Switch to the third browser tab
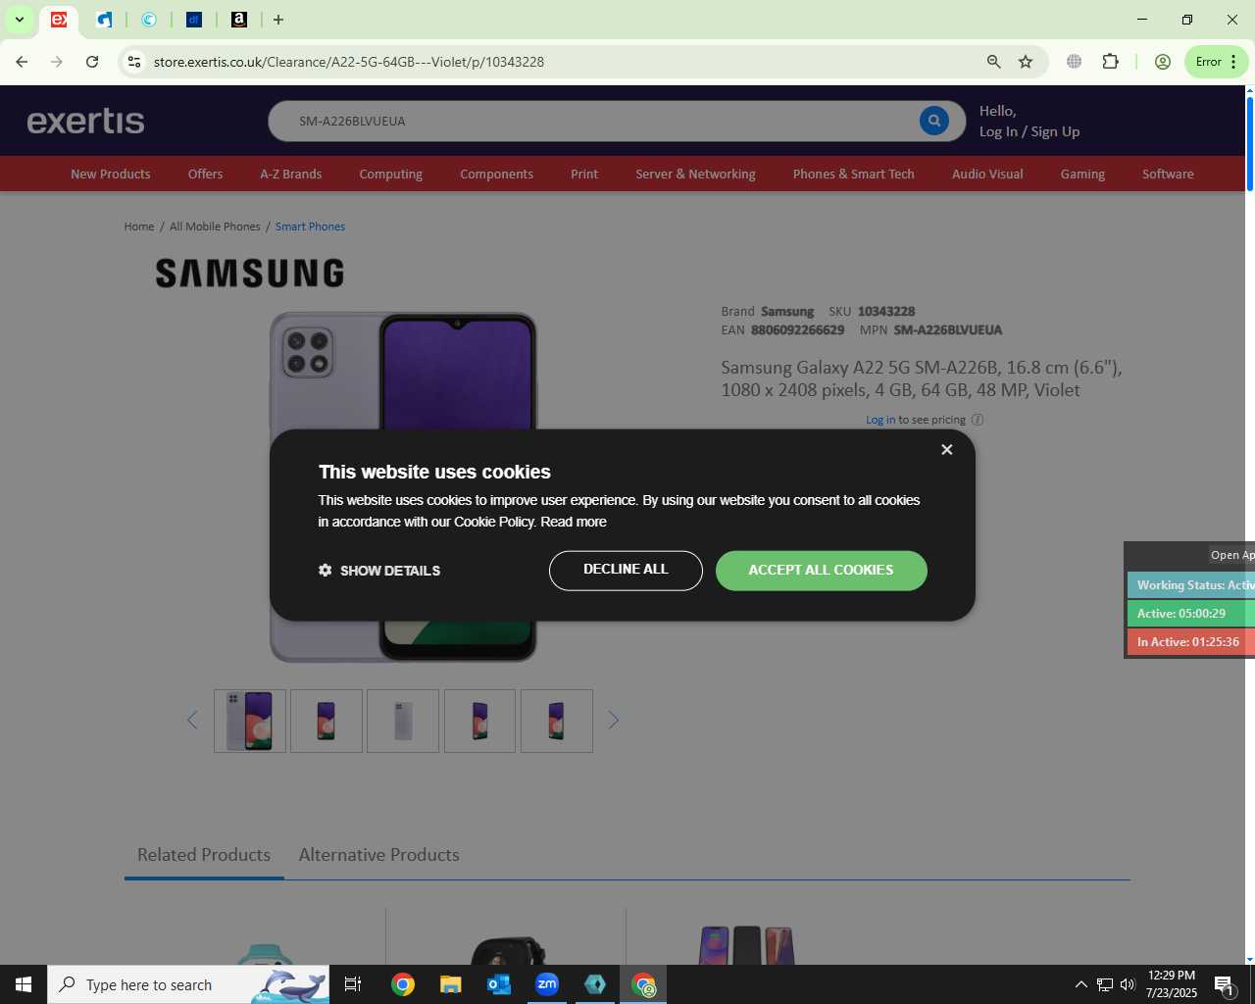The width and height of the screenshot is (1255, 1004). [149, 20]
